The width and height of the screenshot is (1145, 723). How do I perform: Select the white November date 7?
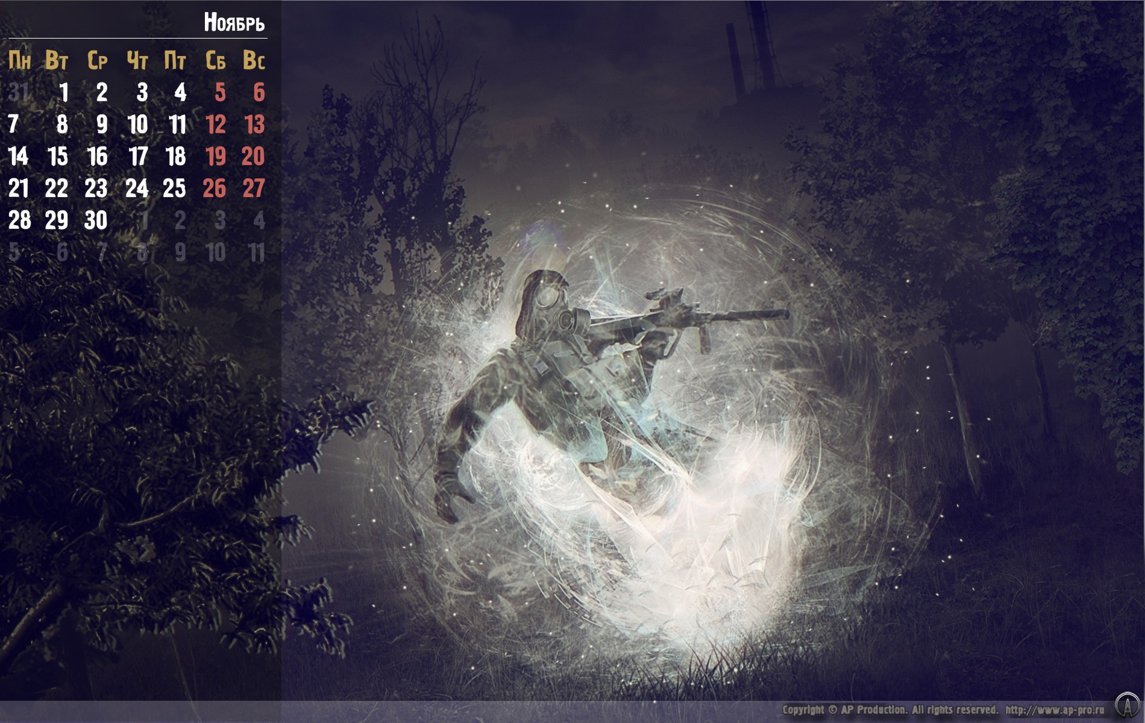coord(13,124)
